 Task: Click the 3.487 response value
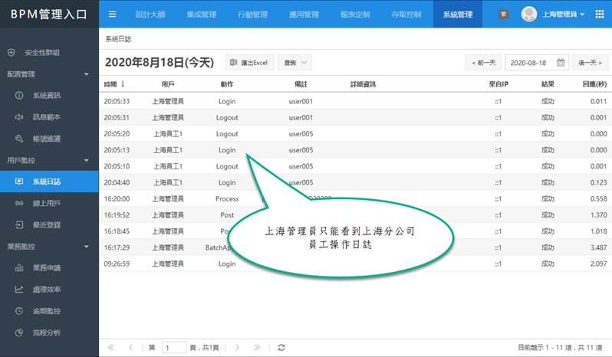click(x=599, y=247)
